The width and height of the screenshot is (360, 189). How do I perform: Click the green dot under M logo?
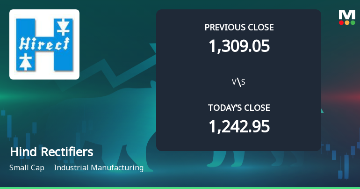(353, 22)
